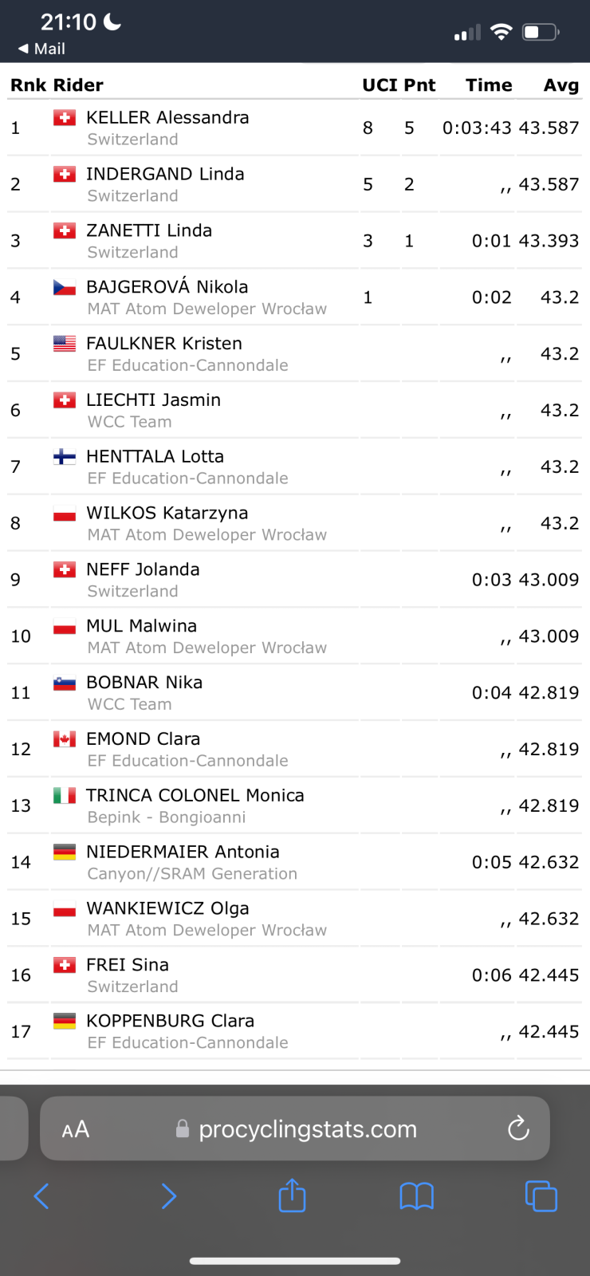The height and width of the screenshot is (1276, 590).
Task: Open Safari bookmarks book icon
Action: pos(416,1195)
